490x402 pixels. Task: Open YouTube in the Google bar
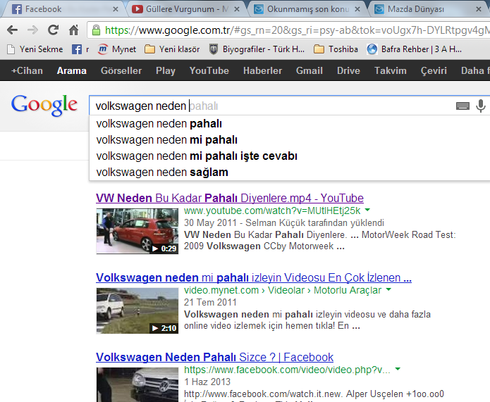click(209, 70)
